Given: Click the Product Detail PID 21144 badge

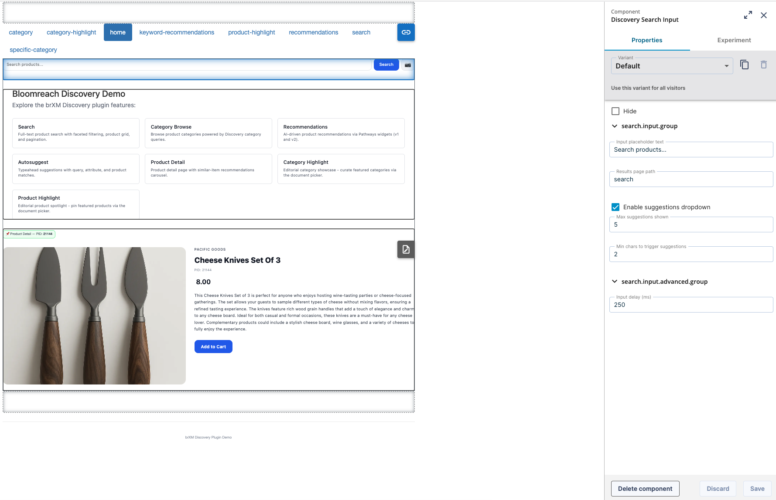Looking at the screenshot, I should point(30,234).
